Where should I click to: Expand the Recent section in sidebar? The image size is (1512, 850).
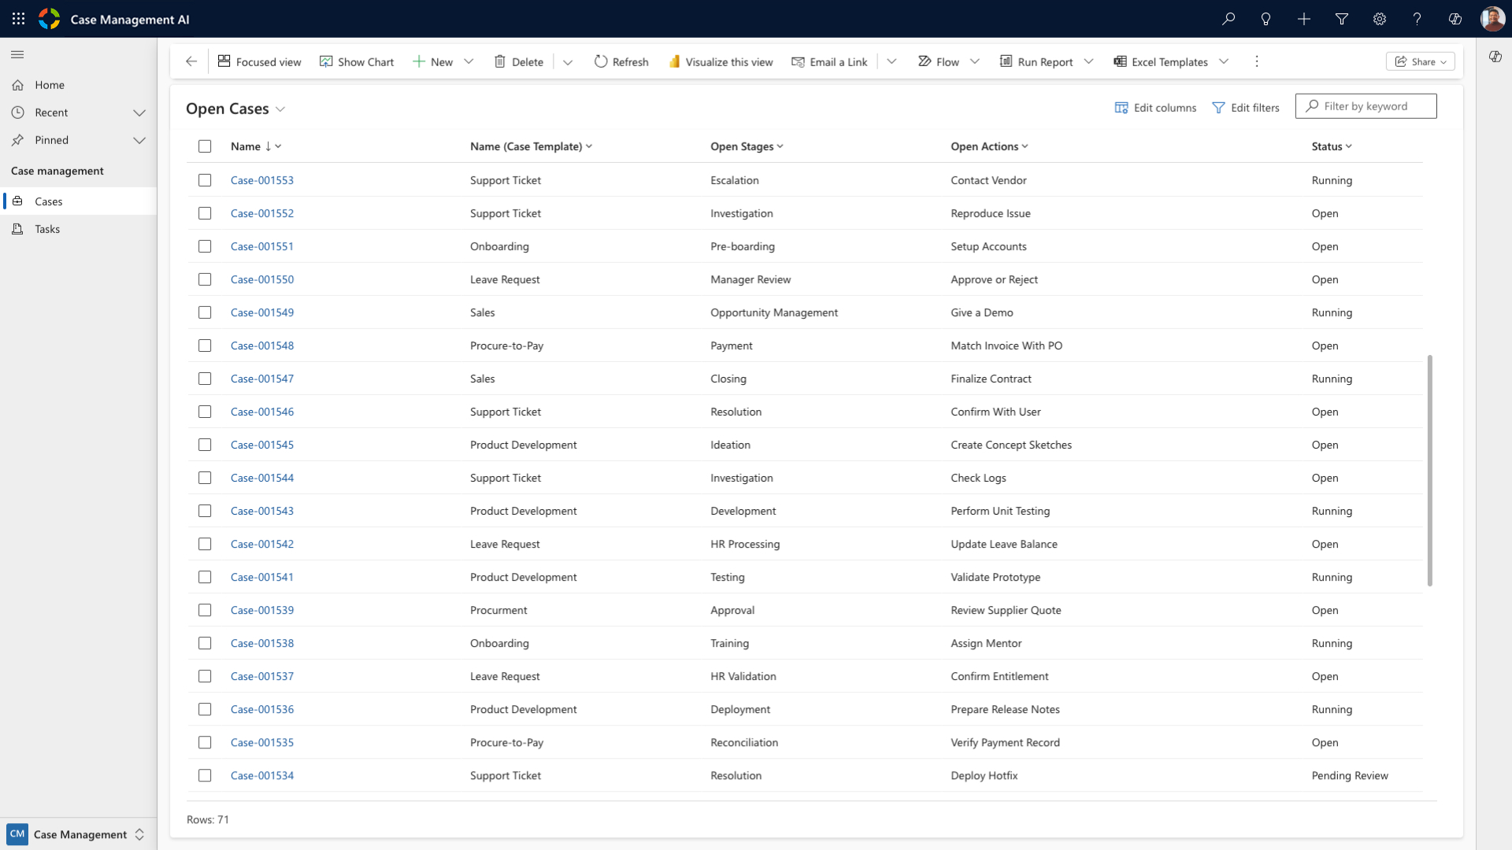click(139, 113)
